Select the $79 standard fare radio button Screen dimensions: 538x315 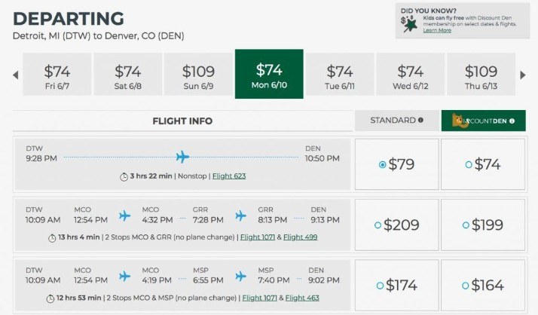click(383, 164)
